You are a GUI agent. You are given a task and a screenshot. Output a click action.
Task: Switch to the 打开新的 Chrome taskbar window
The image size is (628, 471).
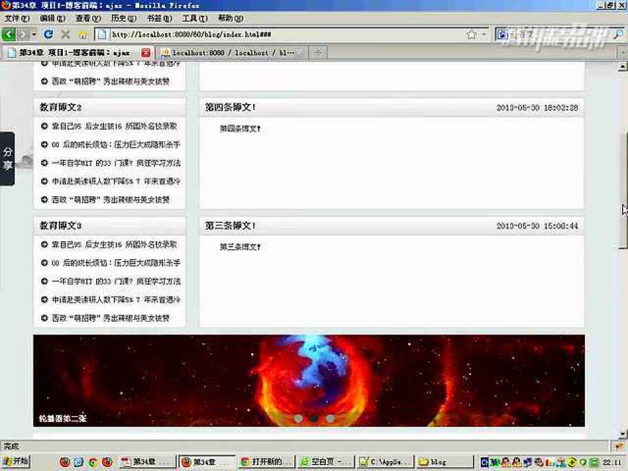267,462
